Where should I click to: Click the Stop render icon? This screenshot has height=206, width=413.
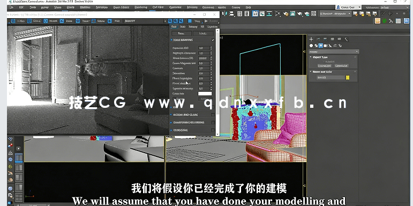coord(190,21)
